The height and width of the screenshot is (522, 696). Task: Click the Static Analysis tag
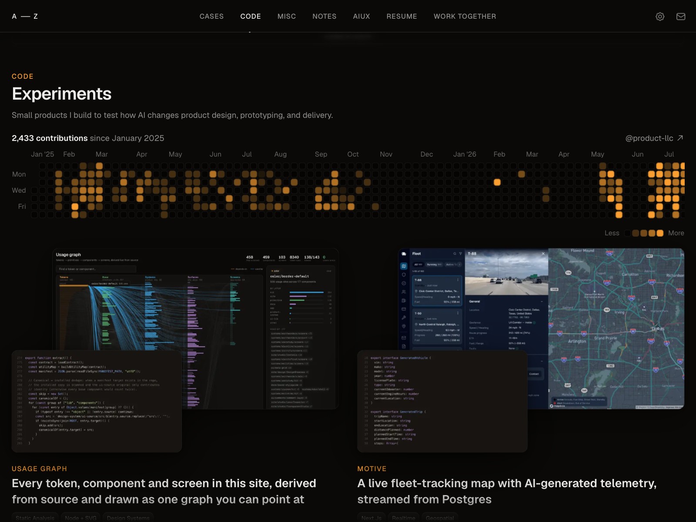(35, 518)
